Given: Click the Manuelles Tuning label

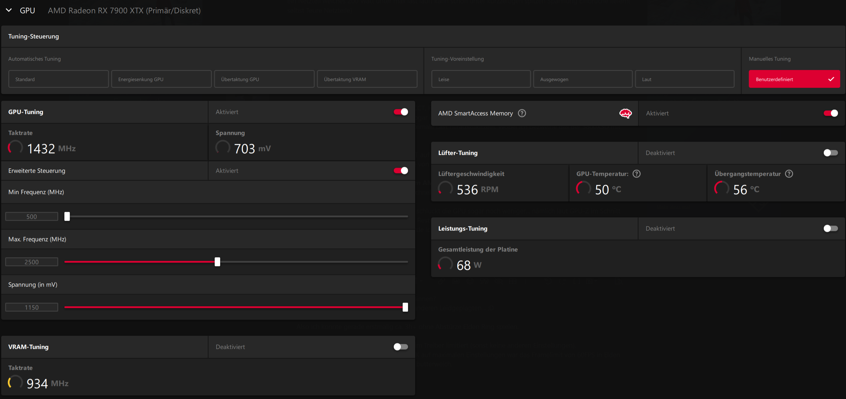Looking at the screenshot, I should (x=769, y=59).
